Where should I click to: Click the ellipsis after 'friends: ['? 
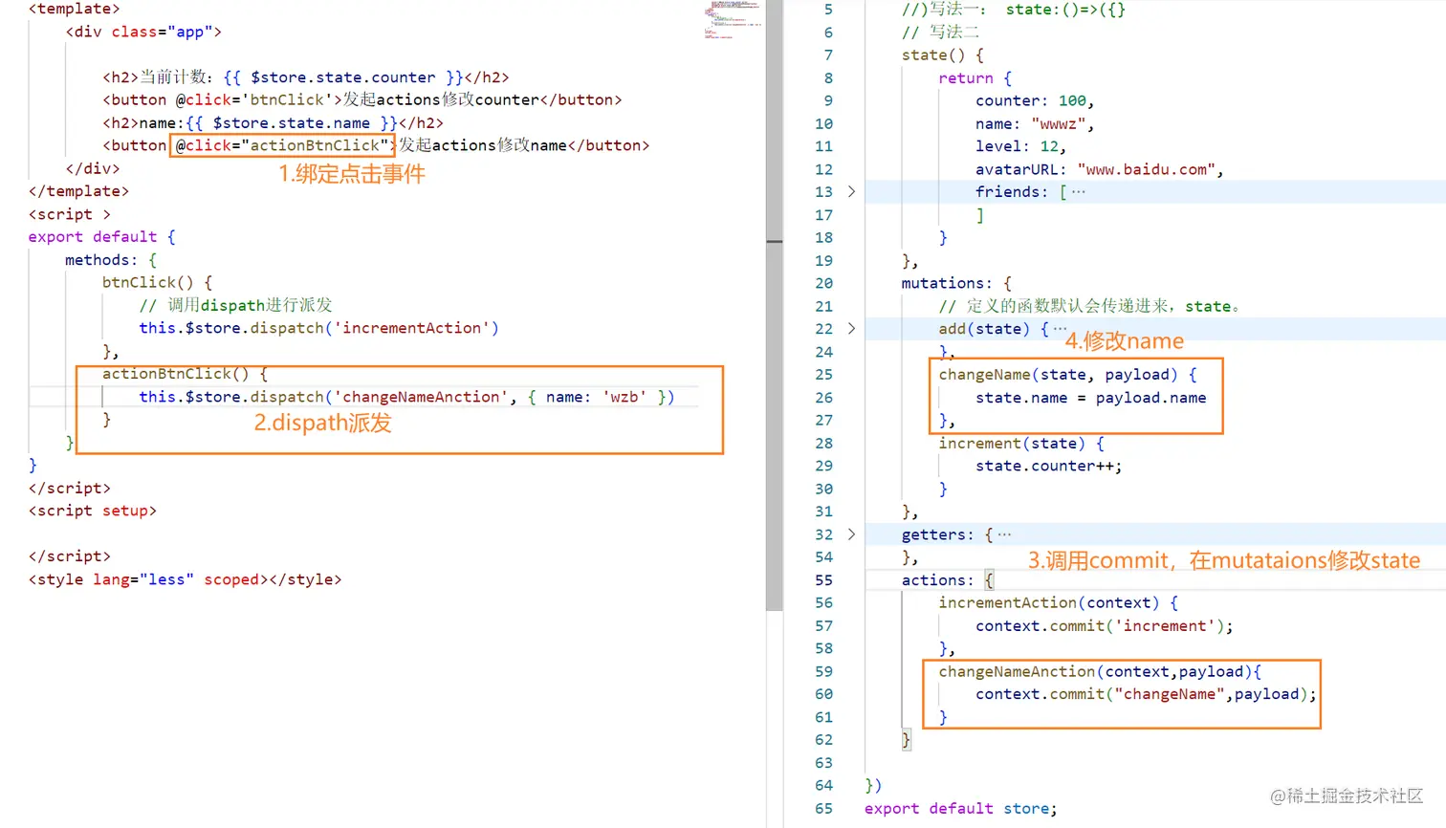click(x=1079, y=192)
